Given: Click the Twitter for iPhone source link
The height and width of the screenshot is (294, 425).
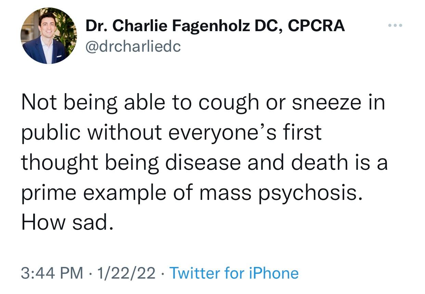Looking at the screenshot, I should coord(234,273).
